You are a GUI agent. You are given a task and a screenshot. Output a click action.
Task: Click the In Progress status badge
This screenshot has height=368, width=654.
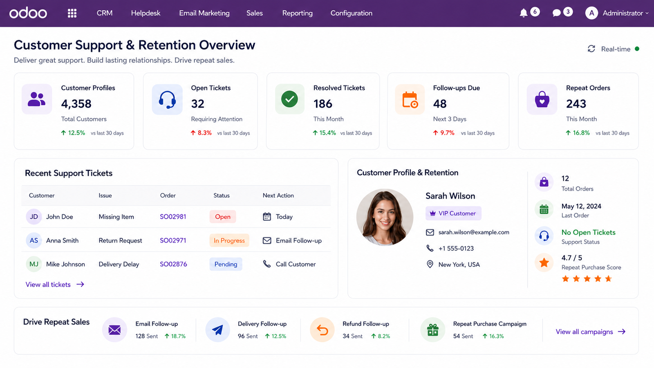pyautogui.click(x=229, y=240)
